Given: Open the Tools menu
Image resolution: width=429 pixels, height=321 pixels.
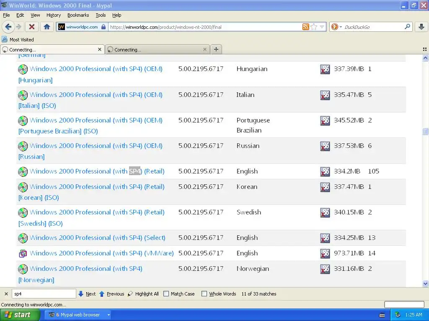Looking at the screenshot, I should (x=101, y=15).
